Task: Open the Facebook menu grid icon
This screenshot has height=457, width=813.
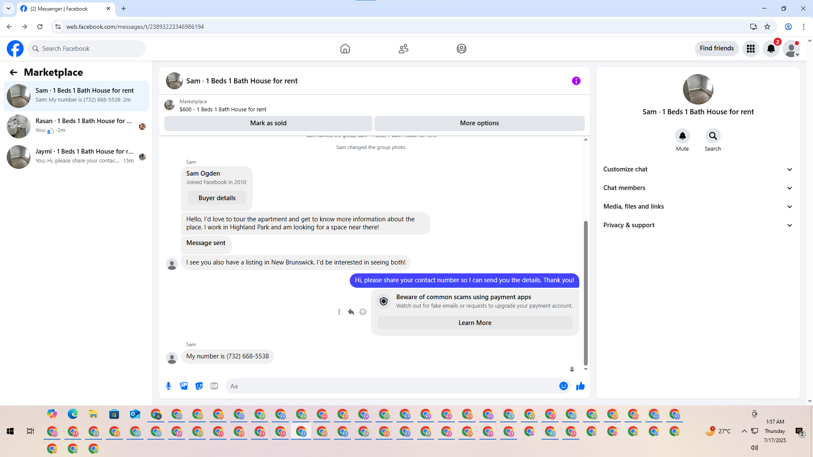Action: [751, 49]
